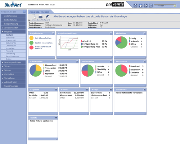Viewport: 180px width, 144px height.
Task: Minimize the Angebote panel
Action: 56,89
